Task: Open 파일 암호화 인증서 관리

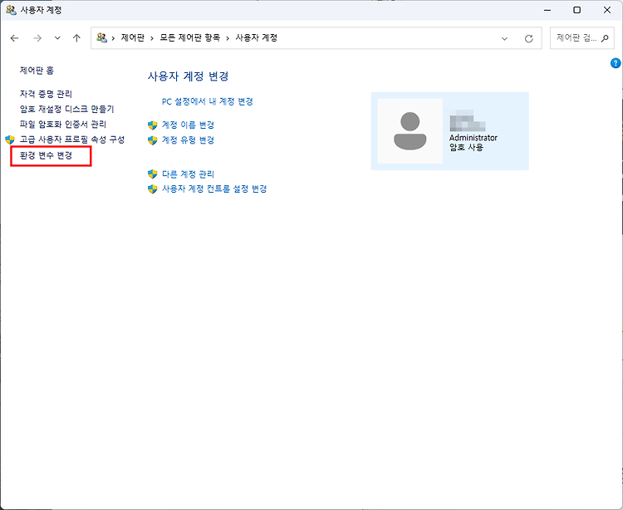Action: (x=63, y=125)
